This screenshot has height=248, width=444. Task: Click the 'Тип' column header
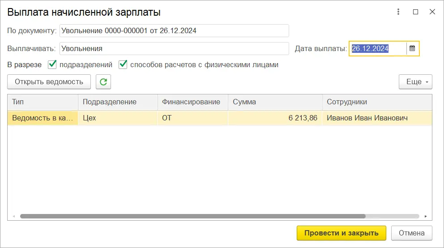tap(43, 102)
